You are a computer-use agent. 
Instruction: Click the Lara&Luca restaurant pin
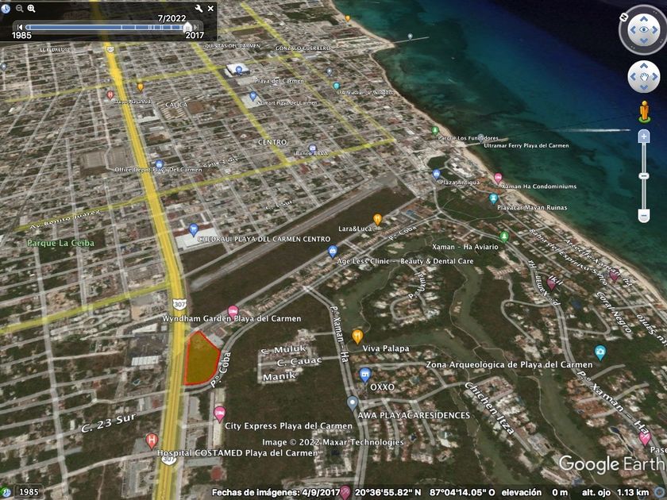[377, 219]
